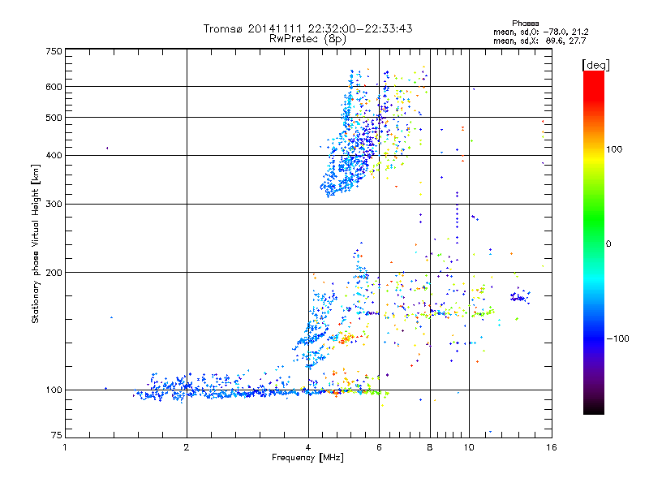The height and width of the screenshot is (487, 649).
Task: Click the y-axis tick label '750'
Action: [x=54, y=51]
